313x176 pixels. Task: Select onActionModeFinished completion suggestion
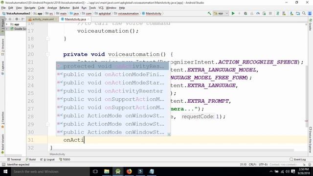coord(112,74)
